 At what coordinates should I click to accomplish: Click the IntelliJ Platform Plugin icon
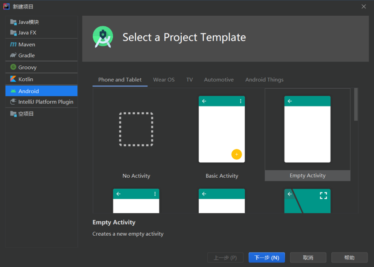(x=14, y=102)
